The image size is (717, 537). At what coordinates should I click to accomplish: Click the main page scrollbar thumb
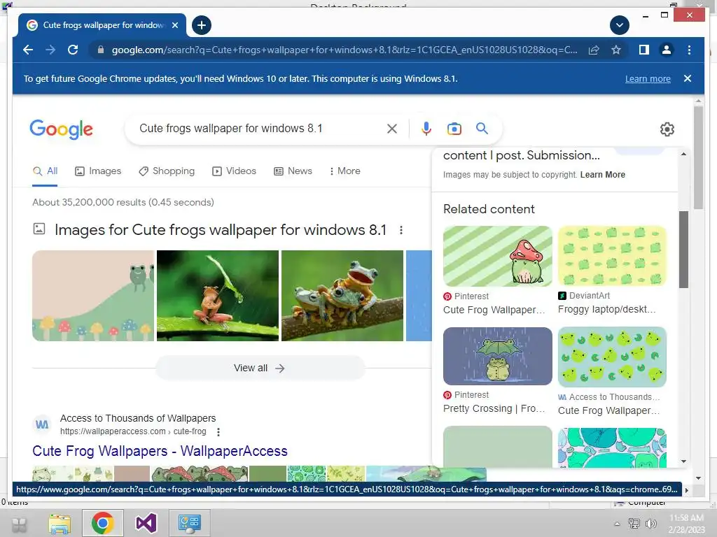click(698, 157)
